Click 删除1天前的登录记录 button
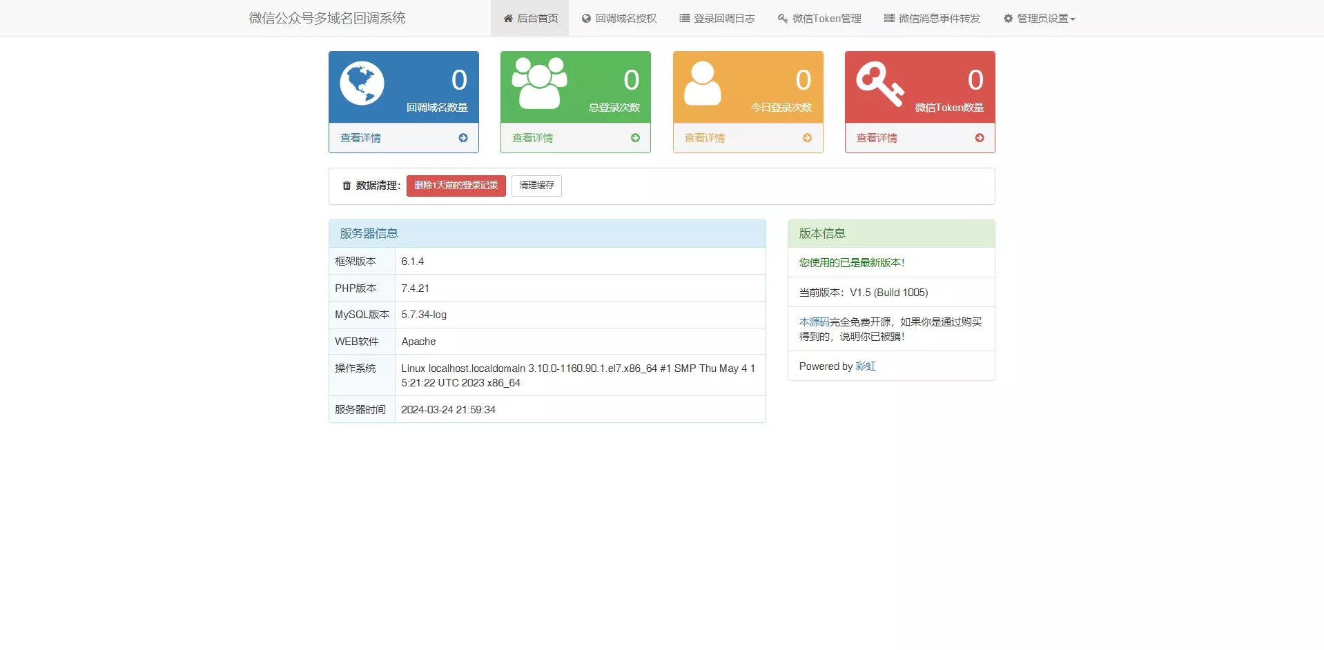Image resolution: width=1324 pixels, height=650 pixels. 456,186
